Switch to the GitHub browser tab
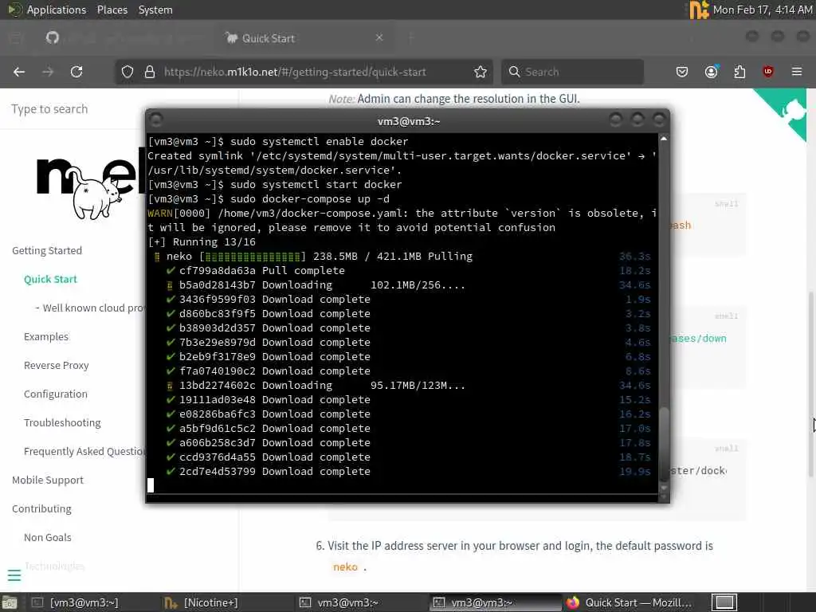This screenshot has height=612, width=816. [x=125, y=37]
